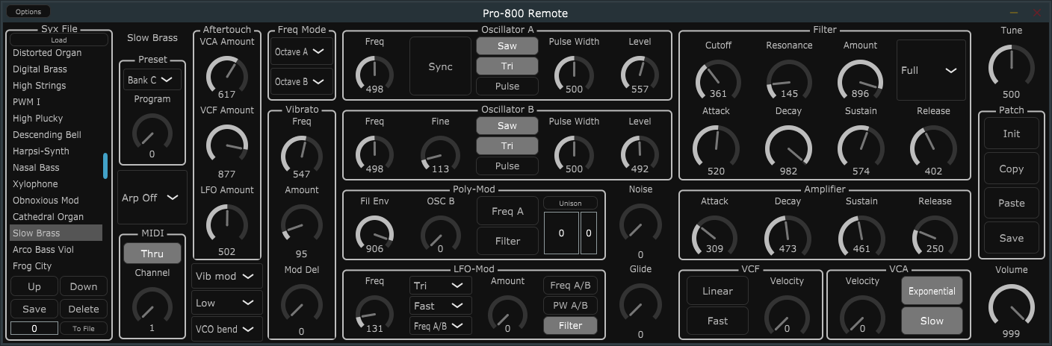
Task: Click the Patch Copy button
Action: coord(1011,169)
